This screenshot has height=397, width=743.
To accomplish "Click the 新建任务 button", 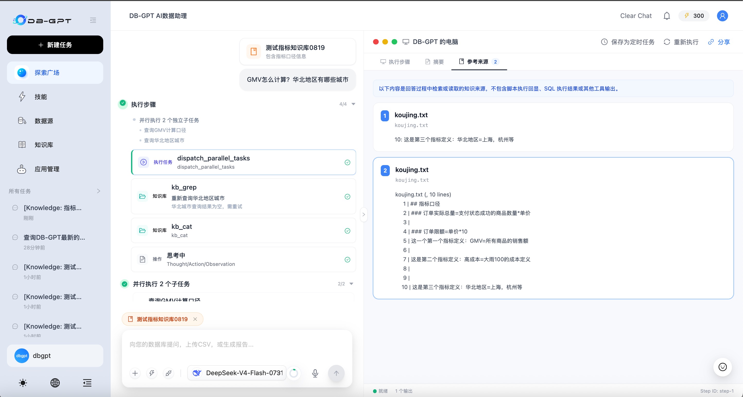I will click(x=55, y=45).
